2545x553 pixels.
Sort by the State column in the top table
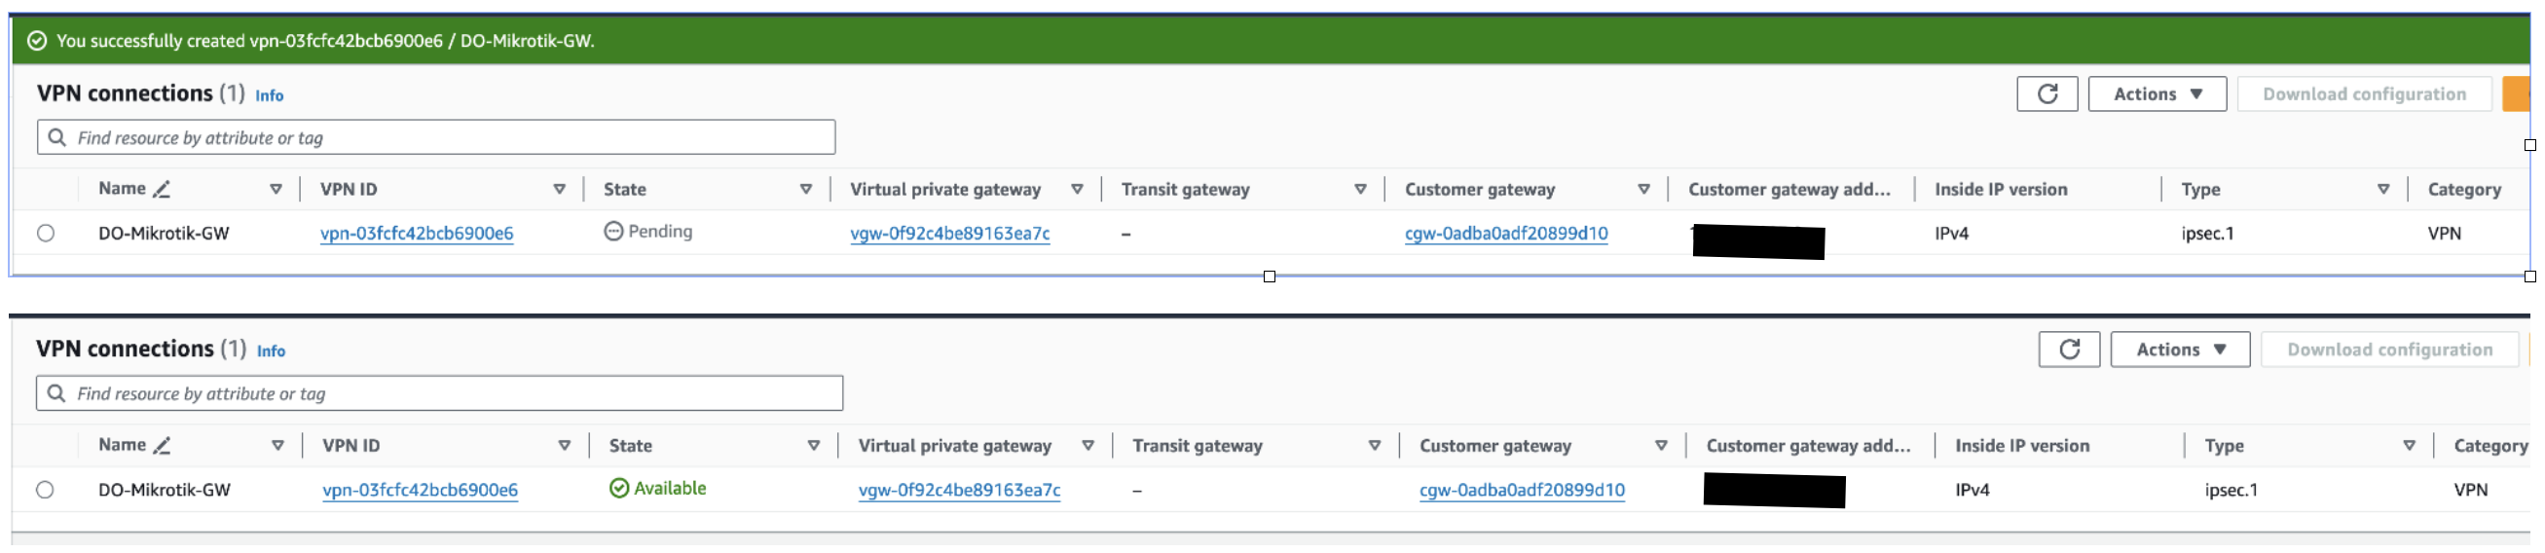[x=806, y=190]
